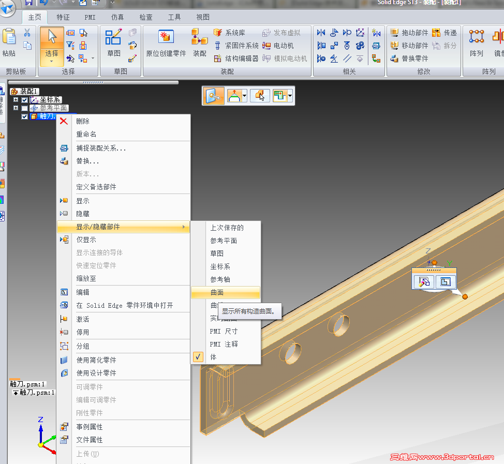Image resolution: width=504 pixels, height=464 pixels.
Task: Click the Pattern (阵列) icon
Action: tap(477, 43)
